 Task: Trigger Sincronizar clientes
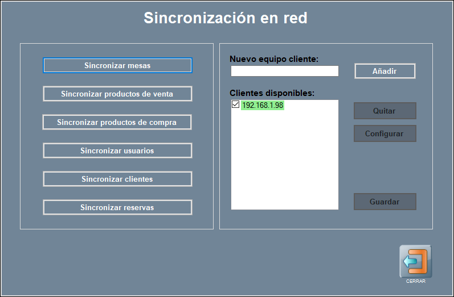tap(117, 179)
